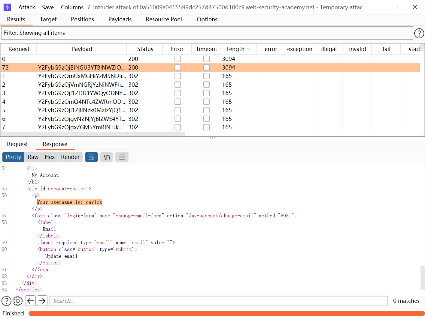Image resolution: width=425 pixels, height=319 pixels.
Task: Click the results table horizontal scrollbar
Action: pyautogui.click(x=93, y=134)
